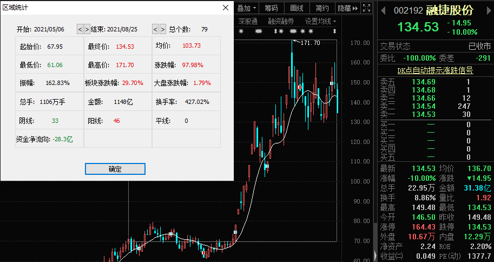Click right panel 金额 value 31.38亿
The image size is (494, 262).
[478, 188]
